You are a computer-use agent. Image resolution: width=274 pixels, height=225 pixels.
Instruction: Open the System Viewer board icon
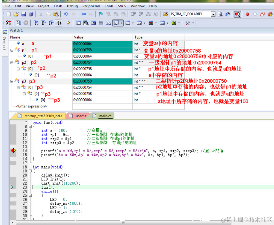174,23
